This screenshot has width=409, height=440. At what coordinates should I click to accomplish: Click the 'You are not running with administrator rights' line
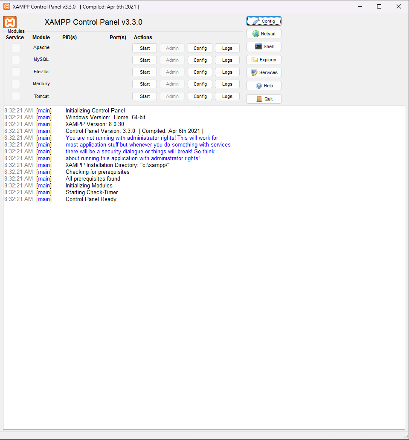[x=142, y=138]
